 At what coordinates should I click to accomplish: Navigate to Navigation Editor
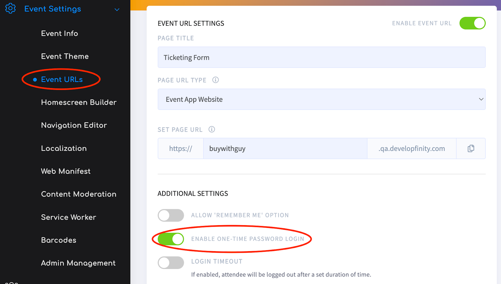tap(74, 125)
